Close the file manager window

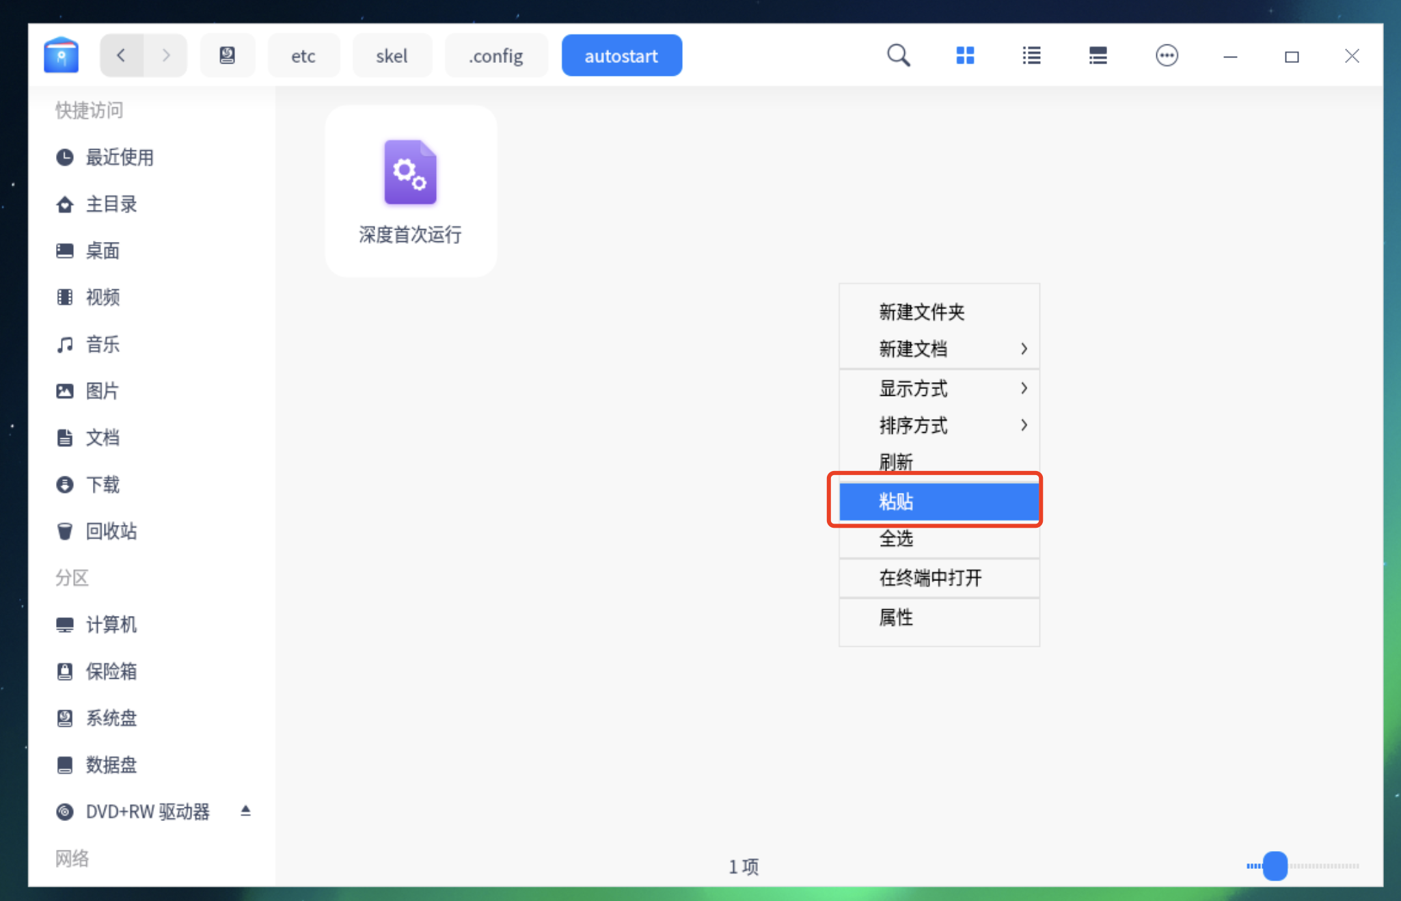coord(1352,56)
